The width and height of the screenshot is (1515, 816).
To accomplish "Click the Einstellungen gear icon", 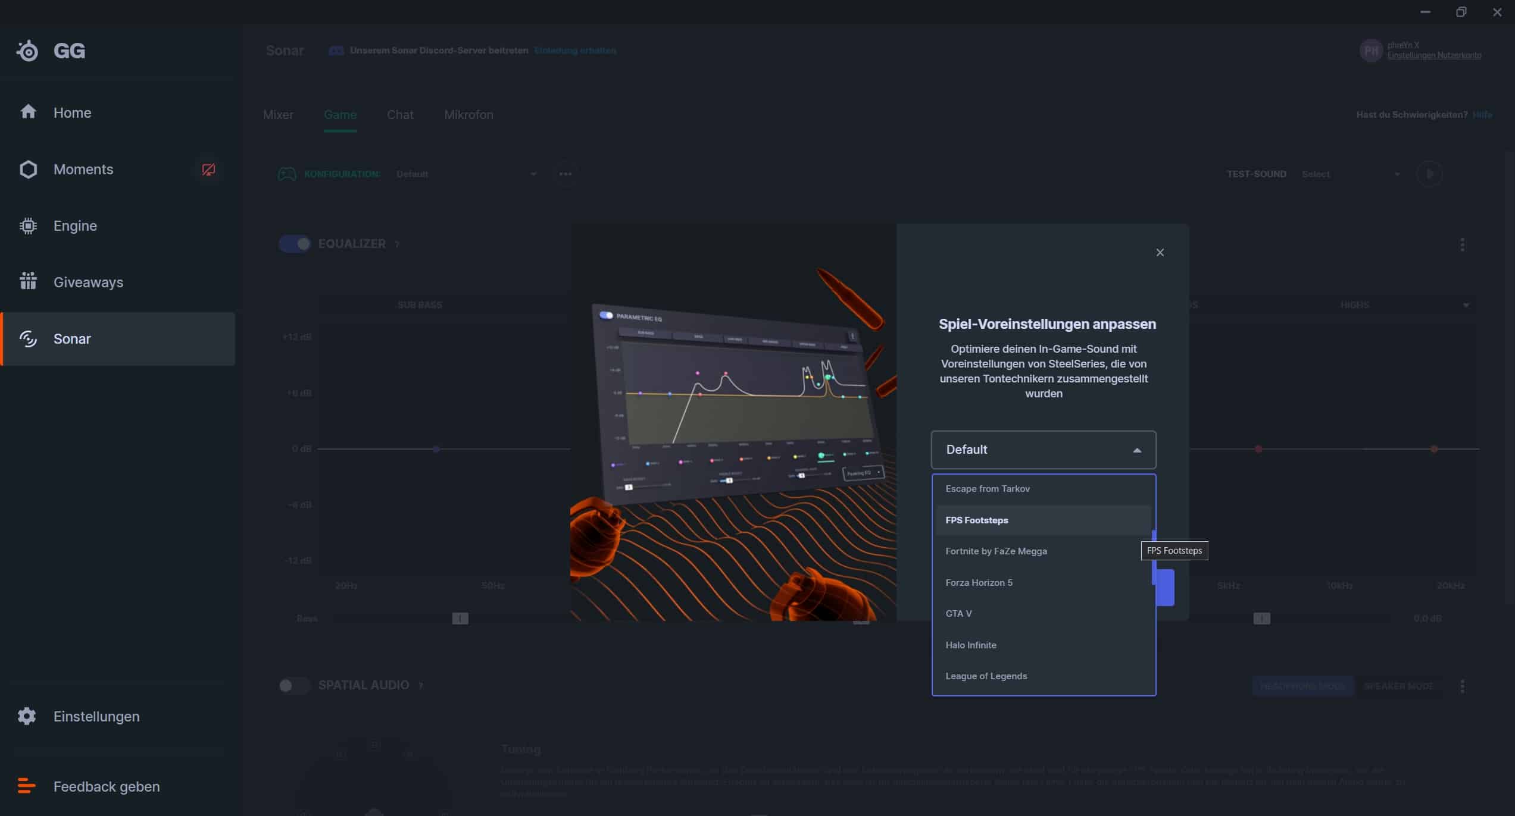I will 27,716.
